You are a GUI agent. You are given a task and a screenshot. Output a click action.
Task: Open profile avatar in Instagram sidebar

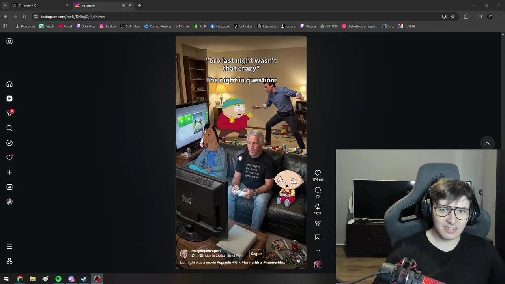click(9, 202)
